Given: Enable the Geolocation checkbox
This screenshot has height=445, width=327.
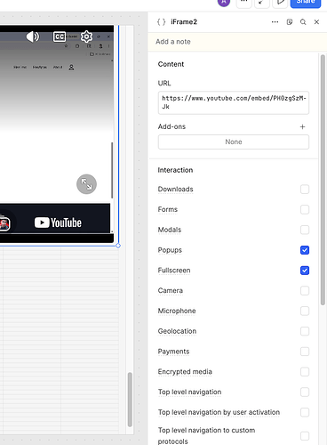Looking at the screenshot, I should (x=305, y=331).
